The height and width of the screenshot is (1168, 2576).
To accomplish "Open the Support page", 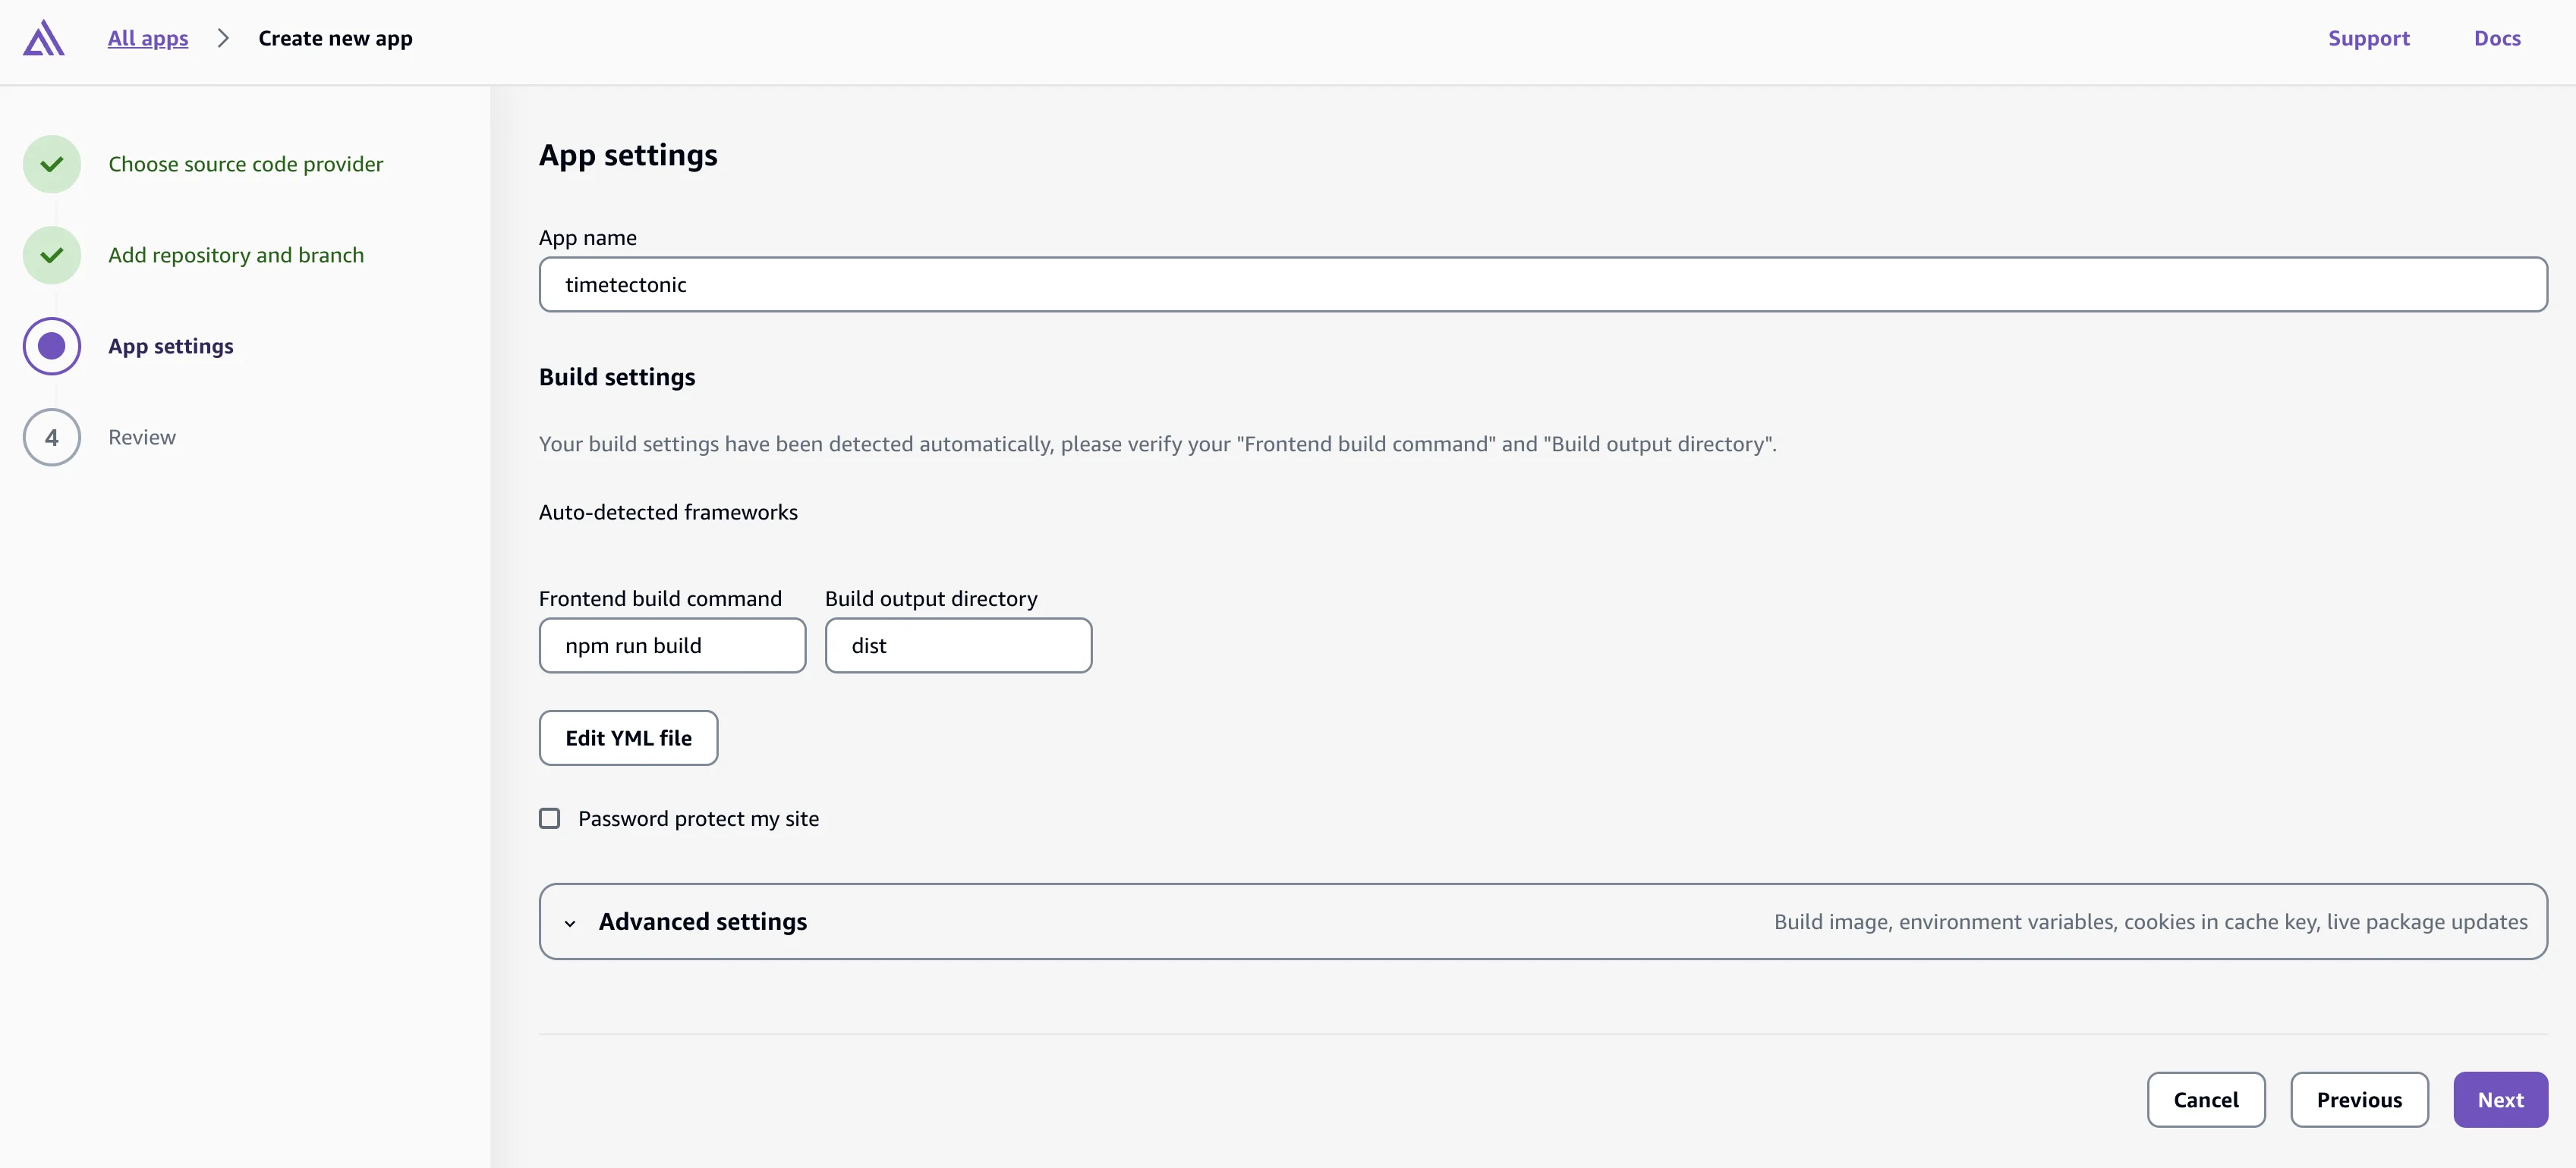I will (x=2370, y=38).
